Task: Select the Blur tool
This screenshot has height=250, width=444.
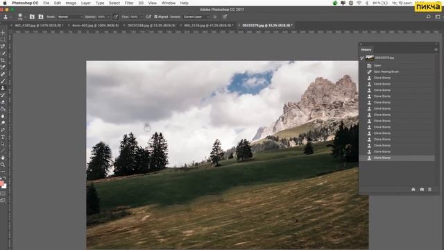Action: click(x=3, y=116)
